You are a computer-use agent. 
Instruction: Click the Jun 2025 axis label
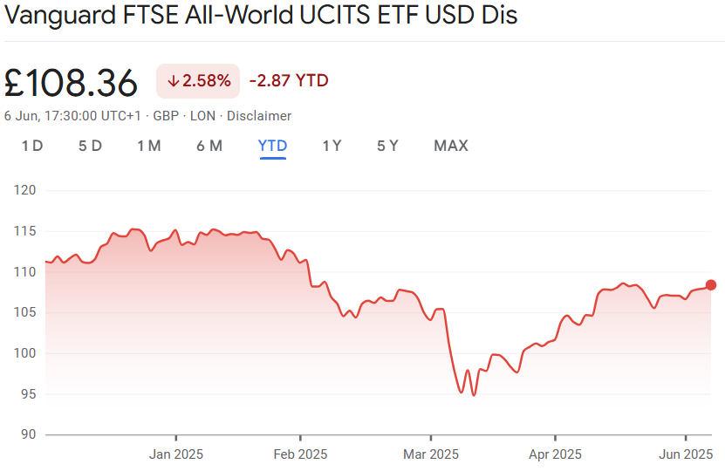(x=686, y=454)
